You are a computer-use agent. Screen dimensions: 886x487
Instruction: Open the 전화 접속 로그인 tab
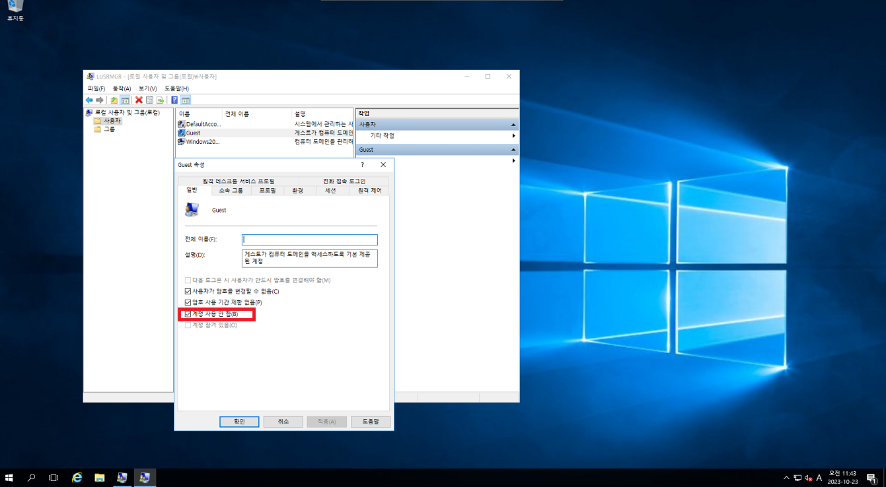344,181
